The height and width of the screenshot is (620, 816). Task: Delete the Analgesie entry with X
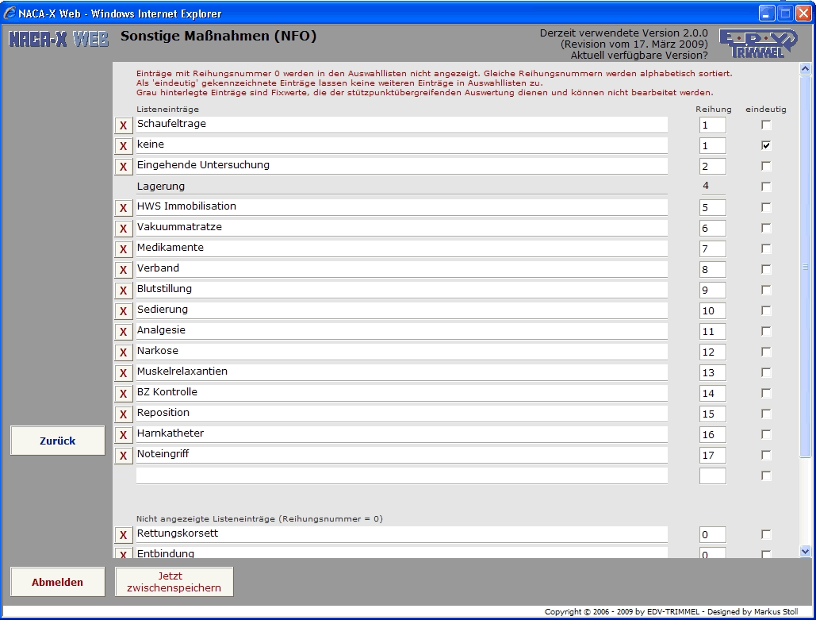click(124, 332)
